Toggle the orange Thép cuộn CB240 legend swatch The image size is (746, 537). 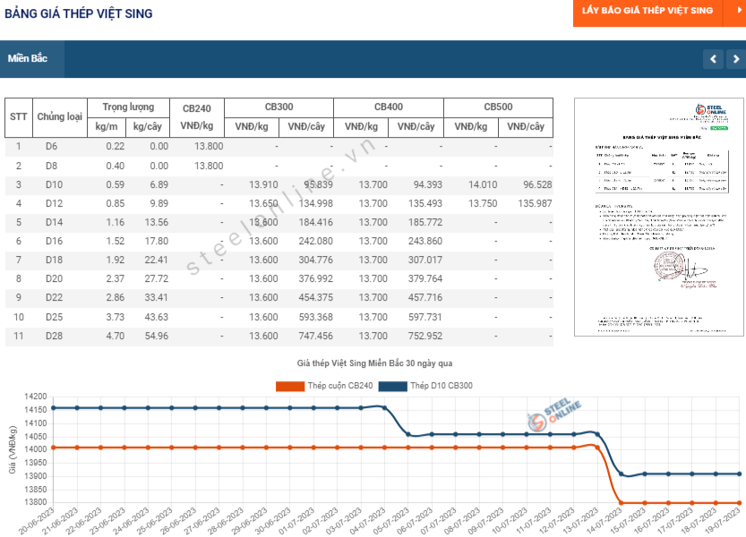tap(290, 386)
